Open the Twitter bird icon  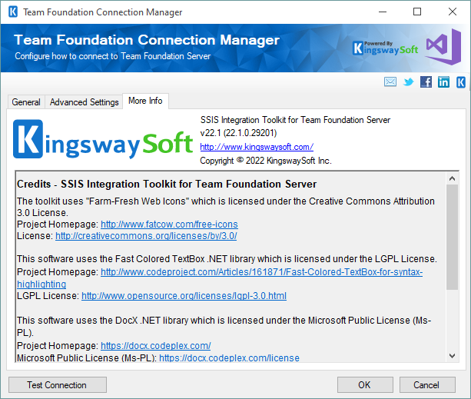pos(408,81)
